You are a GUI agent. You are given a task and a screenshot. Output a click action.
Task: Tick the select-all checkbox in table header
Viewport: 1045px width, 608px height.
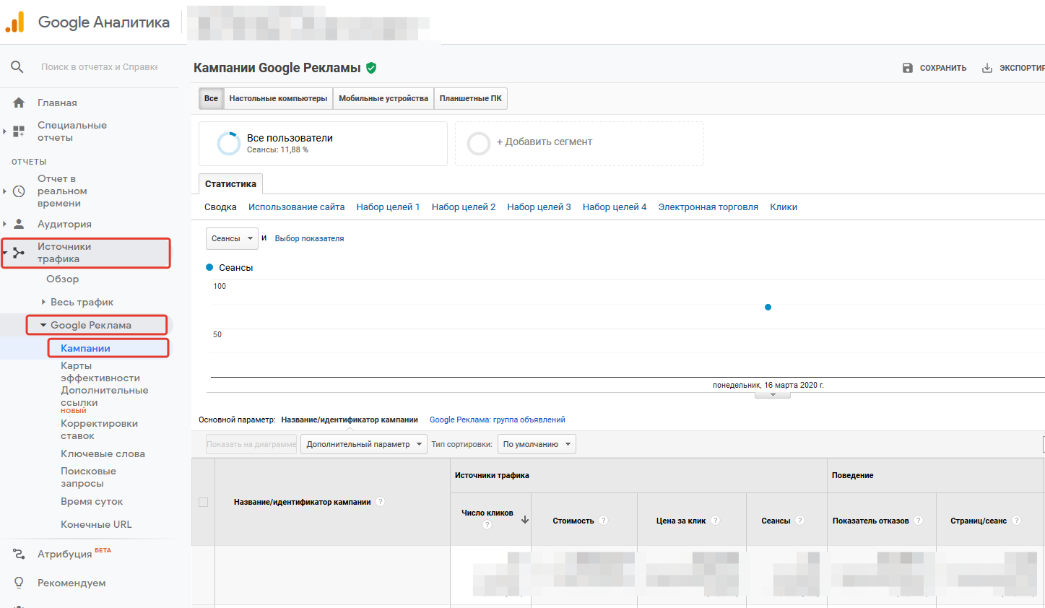(x=204, y=503)
